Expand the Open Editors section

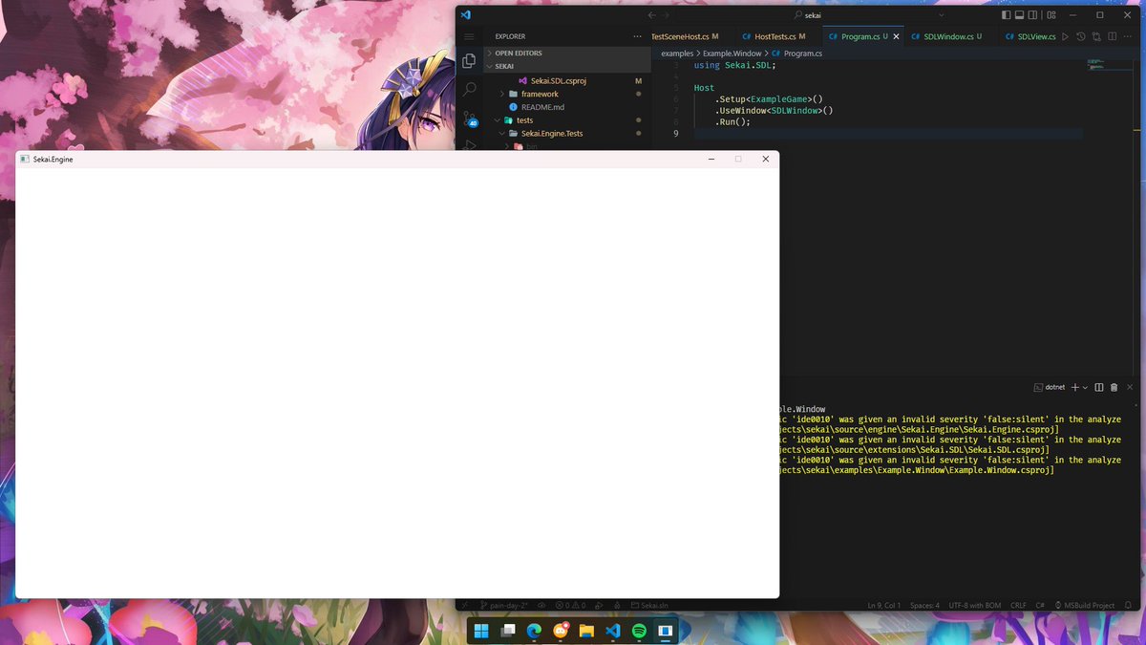(x=568, y=53)
